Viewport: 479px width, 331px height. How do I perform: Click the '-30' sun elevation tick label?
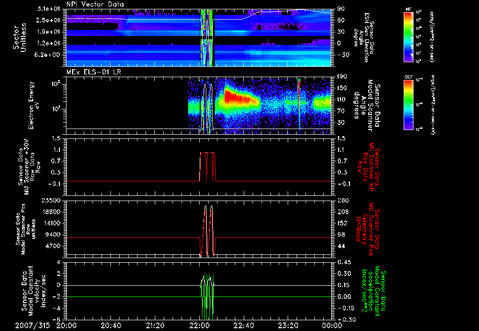pyautogui.click(x=343, y=55)
